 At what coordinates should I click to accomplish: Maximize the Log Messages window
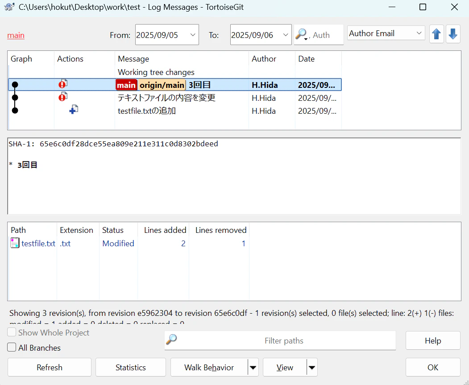click(423, 7)
